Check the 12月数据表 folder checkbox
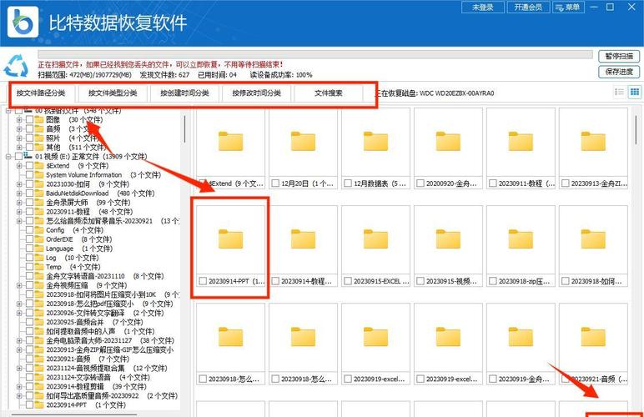644x417 pixels. 348,183
